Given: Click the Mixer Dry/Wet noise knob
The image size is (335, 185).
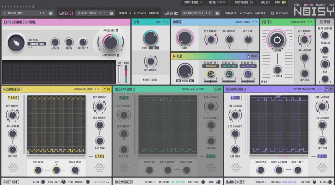Looking at the screenshot, I should (185, 71).
